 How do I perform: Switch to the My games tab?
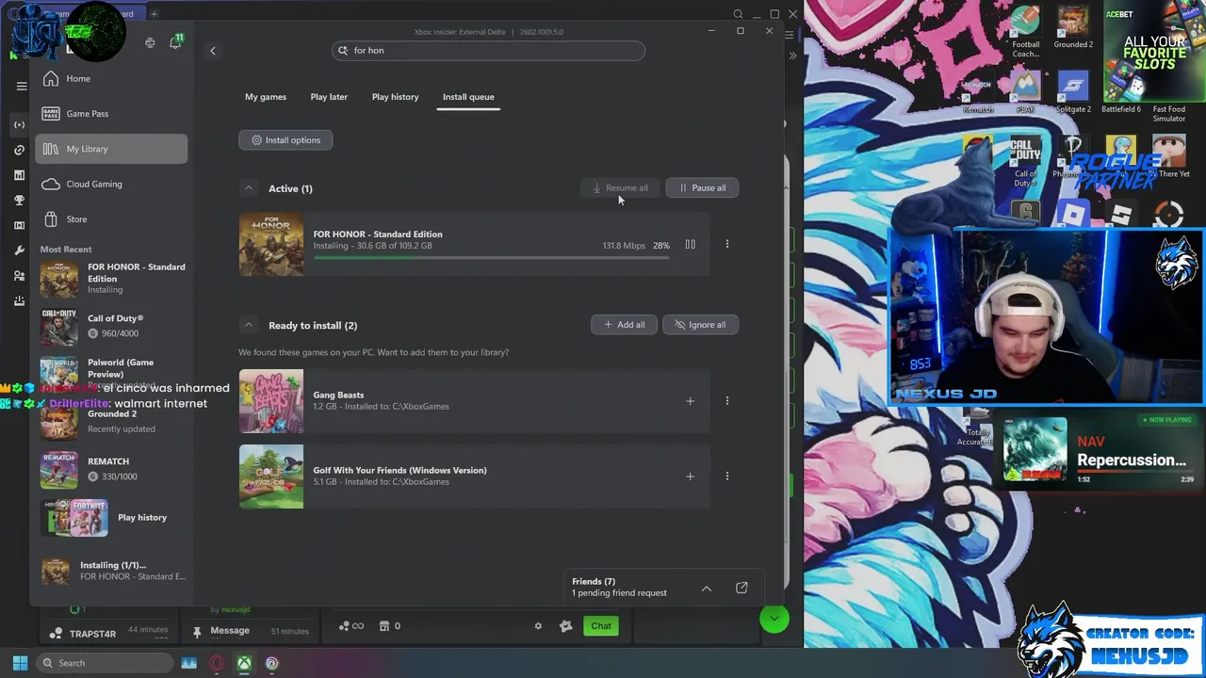pyautogui.click(x=266, y=97)
